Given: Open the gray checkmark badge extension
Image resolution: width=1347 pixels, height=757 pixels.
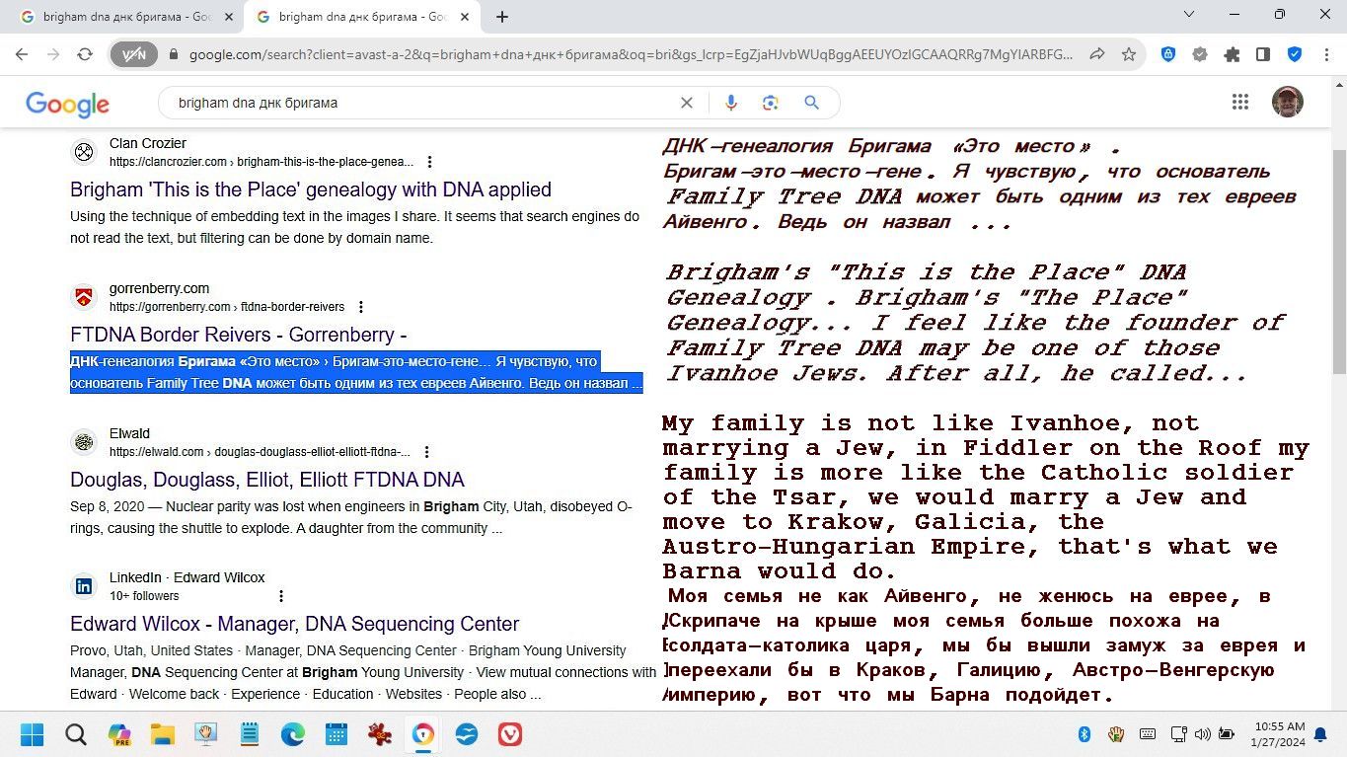Looking at the screenshot, I should [1200, 55].
